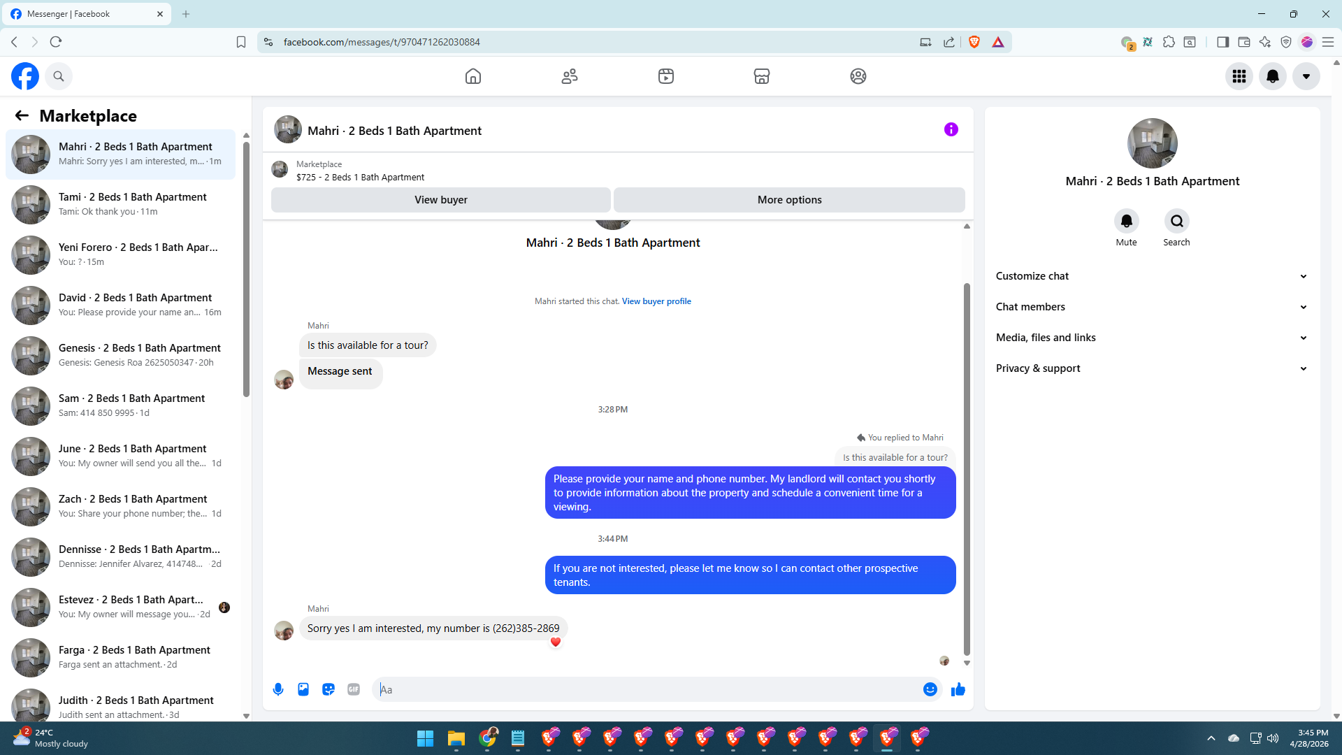
Task: Toggle the browser sidebar panel button
Action: tap(1222, 42)
